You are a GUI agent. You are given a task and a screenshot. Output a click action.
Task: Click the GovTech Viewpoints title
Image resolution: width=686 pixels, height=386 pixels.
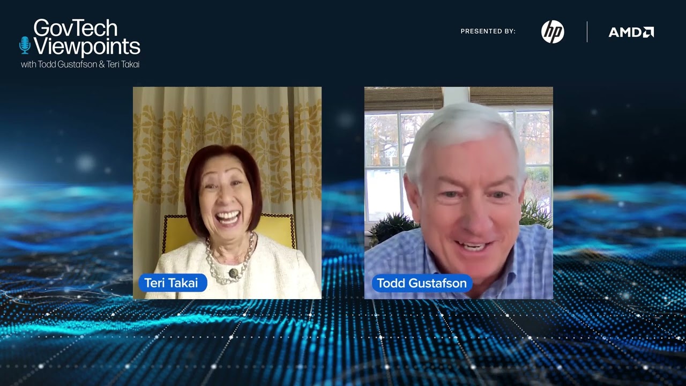click(x=86, y=38)
